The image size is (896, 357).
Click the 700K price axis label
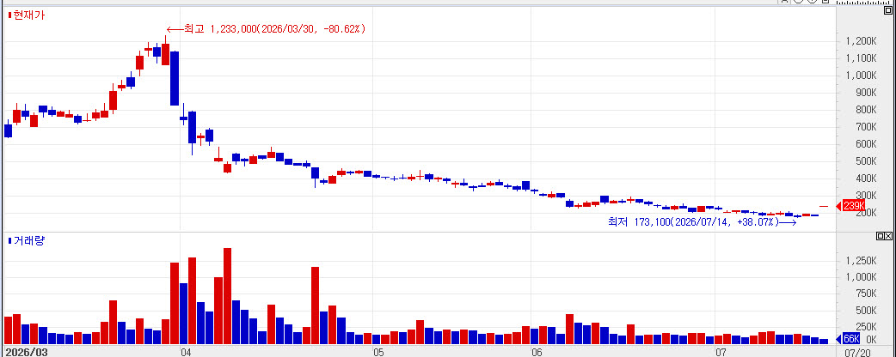click(864, 127)
